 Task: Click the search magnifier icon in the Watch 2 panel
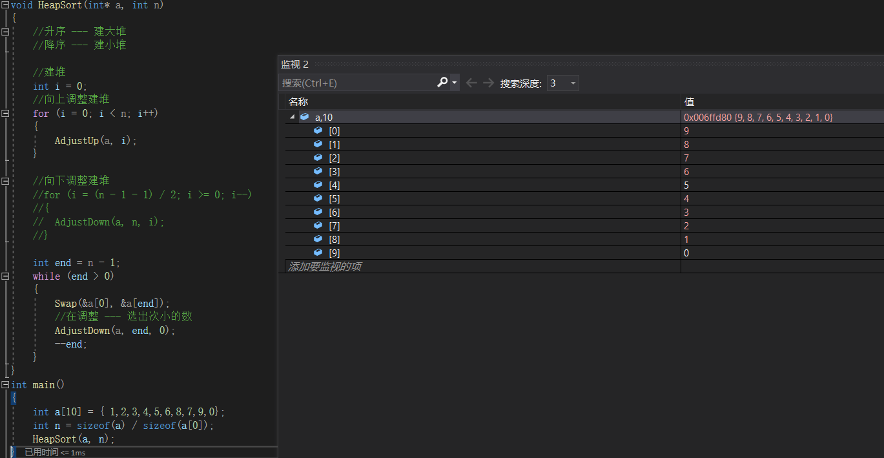442,83
